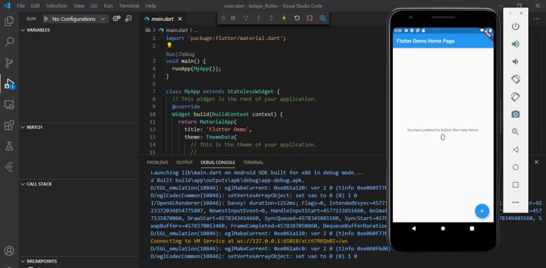Open launch.json gear configuration icon
This screenshot has width=546, height=268.
click(116, 19)
